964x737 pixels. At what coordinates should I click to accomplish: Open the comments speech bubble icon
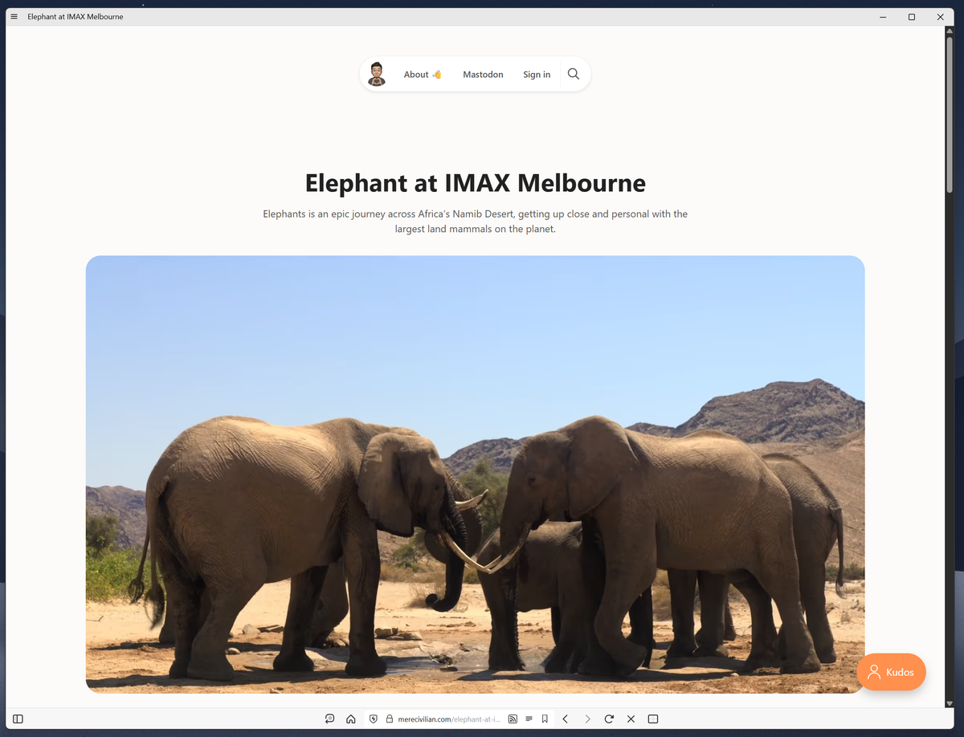(x=329, y=719)
